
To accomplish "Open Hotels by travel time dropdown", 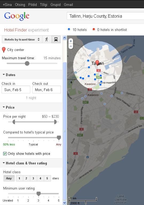I will [x=22, y=39].
